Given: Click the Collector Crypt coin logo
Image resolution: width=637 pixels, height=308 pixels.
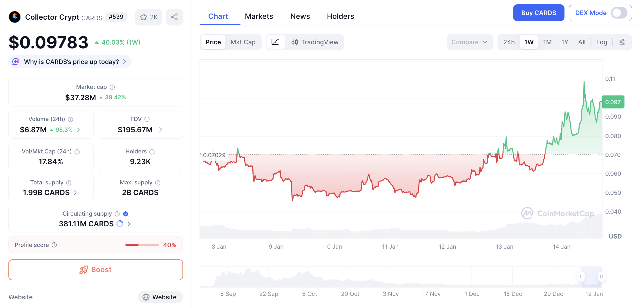Looking at the screenshot, I should (15, 17).
